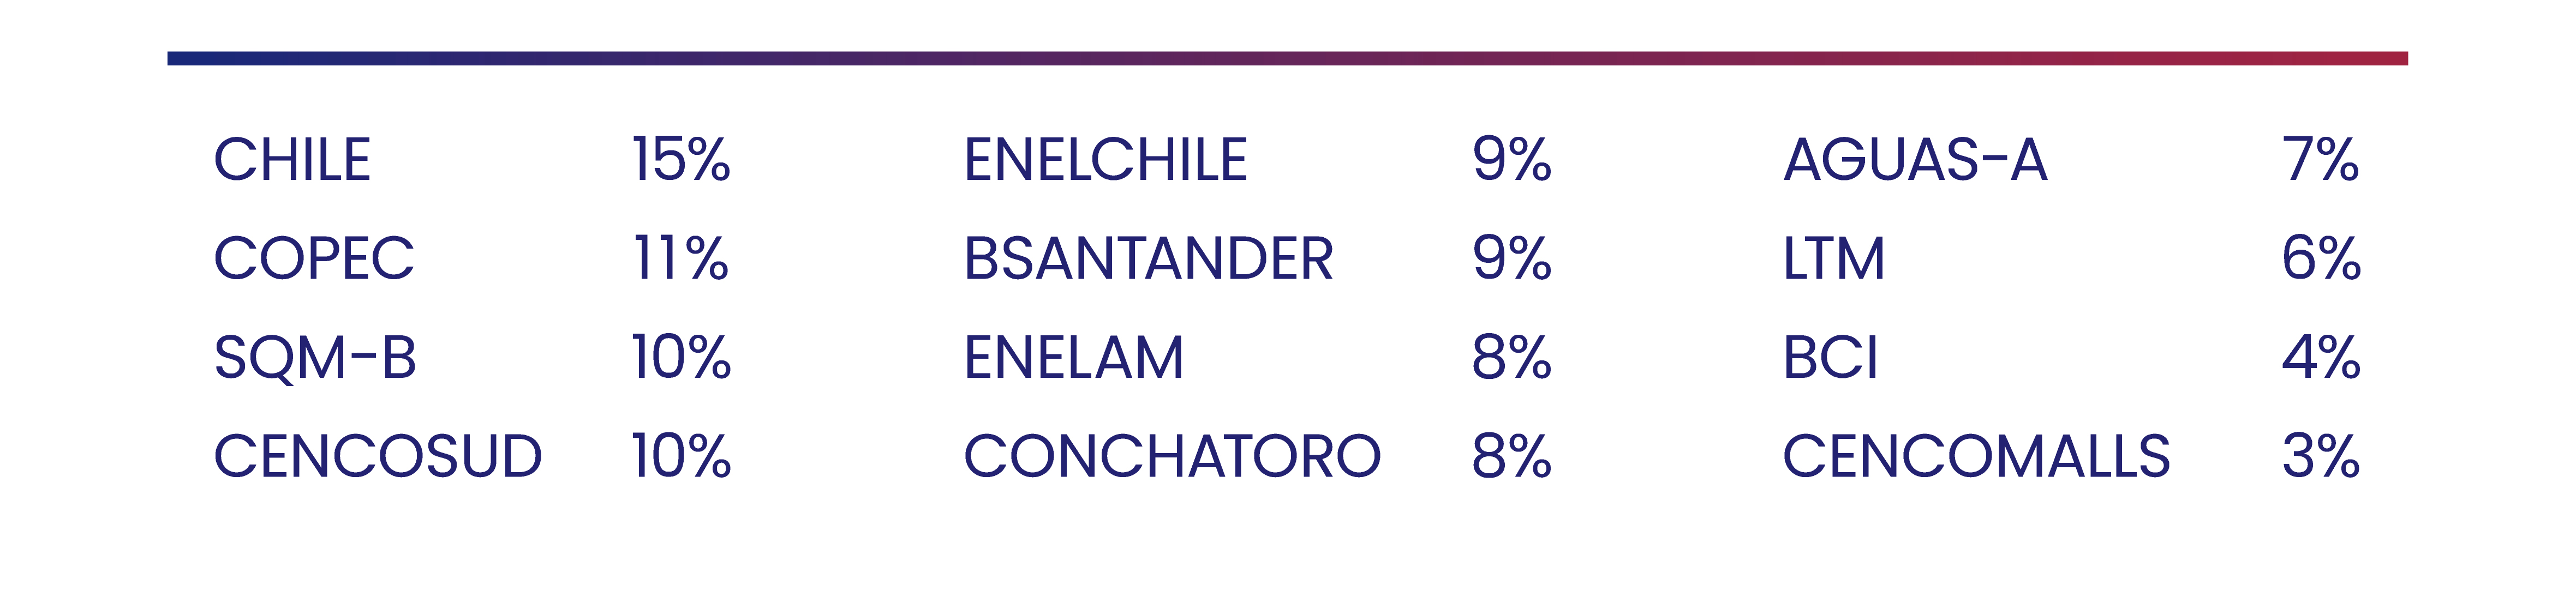Select the 7% value beside AGUAS-A
Image resolution: width=2576 pixels, height=597 pixels.
tap(2321, 160)
